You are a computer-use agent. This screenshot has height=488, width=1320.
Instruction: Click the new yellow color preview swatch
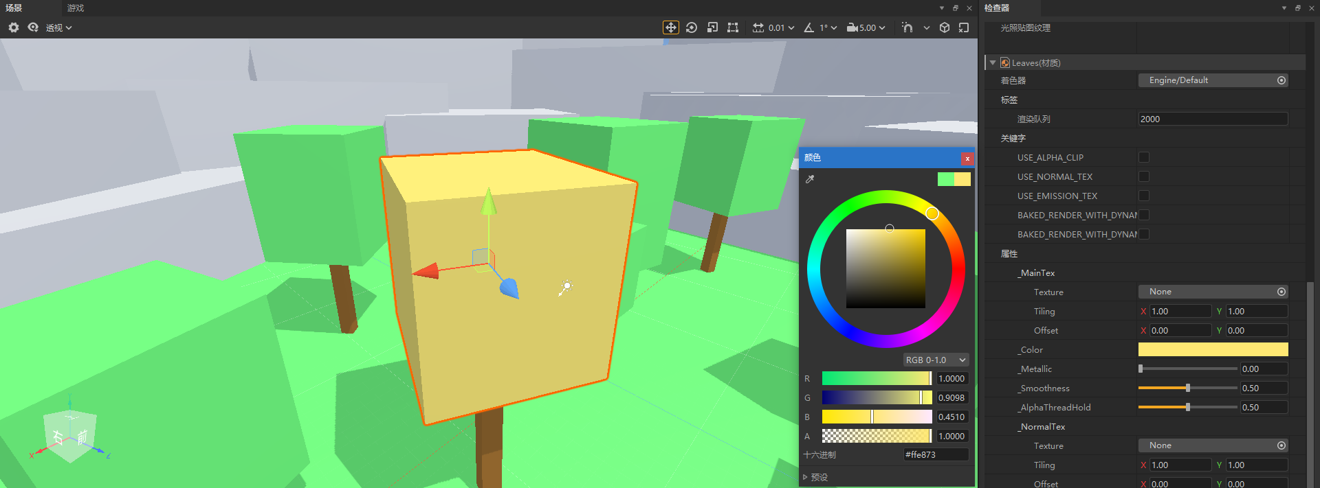click(x=962, y=179)
